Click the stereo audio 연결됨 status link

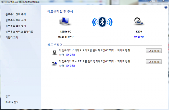pos(70,55)
